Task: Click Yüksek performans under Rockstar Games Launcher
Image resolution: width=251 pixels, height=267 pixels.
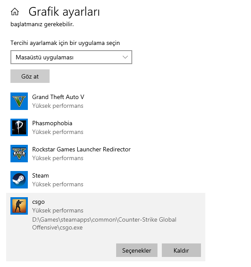Action: click(58, 158)
